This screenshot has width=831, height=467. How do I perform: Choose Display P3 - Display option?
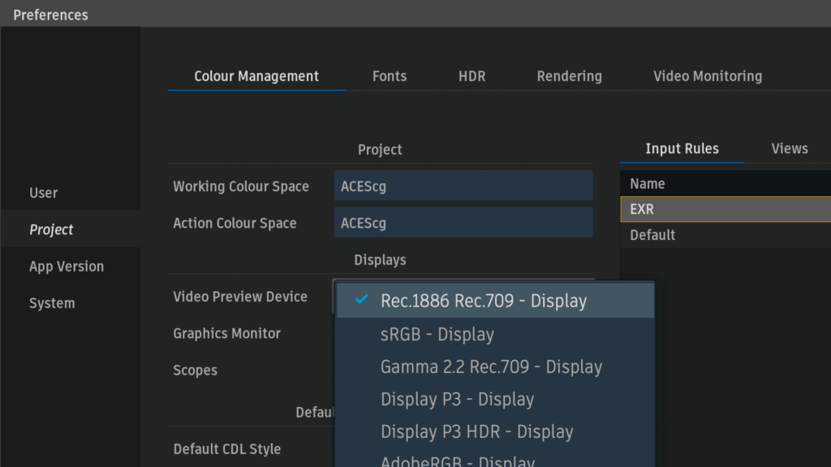tap(496, 399)
